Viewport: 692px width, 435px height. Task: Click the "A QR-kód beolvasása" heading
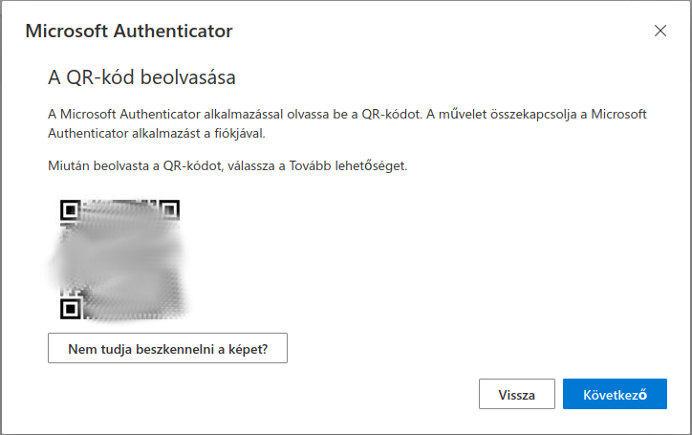(x=141, y=76)
